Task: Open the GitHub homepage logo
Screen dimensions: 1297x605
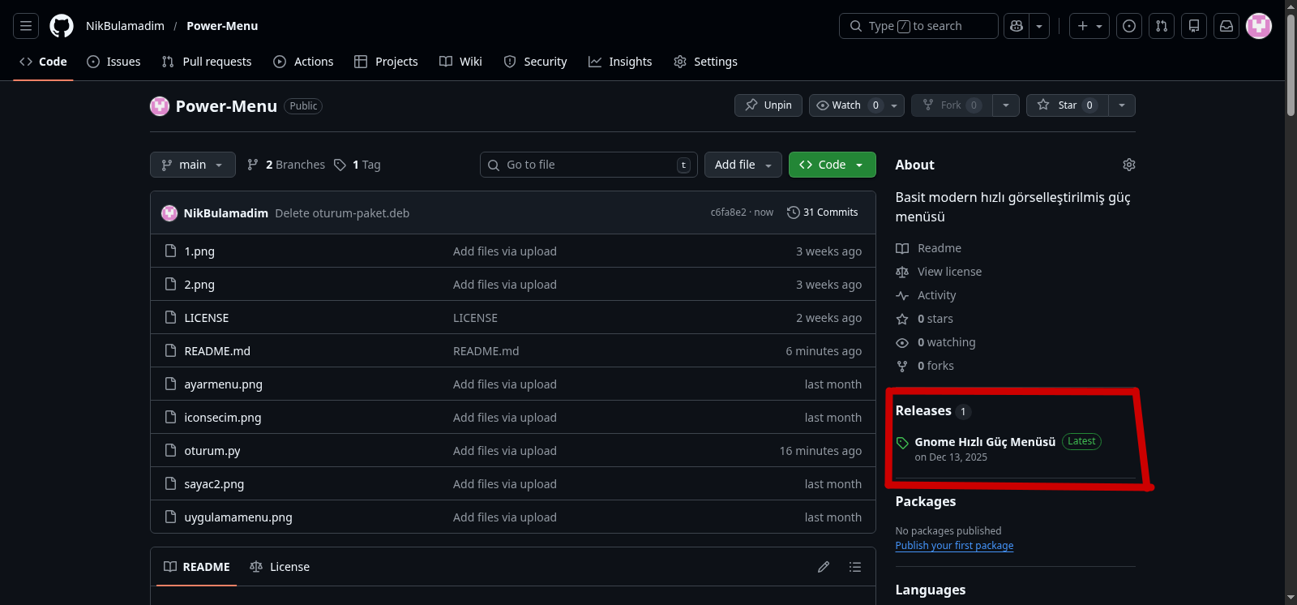Action: pyautogui.click(x=62, y=26)
